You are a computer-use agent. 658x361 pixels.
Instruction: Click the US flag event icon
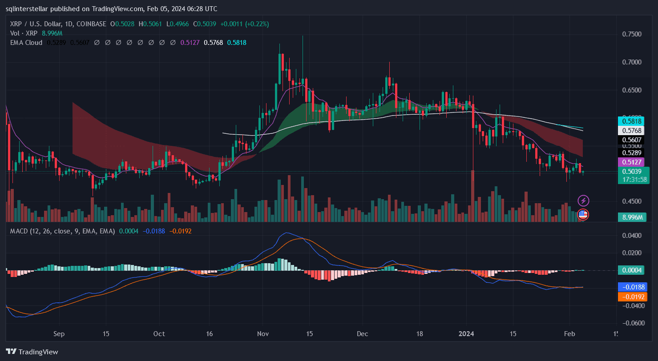583,215
